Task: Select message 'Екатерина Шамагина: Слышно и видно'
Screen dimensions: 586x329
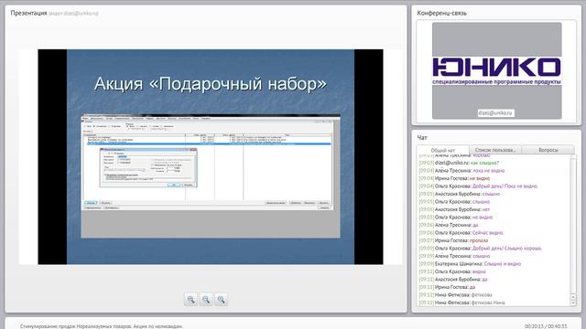Action: pos(470,264)
